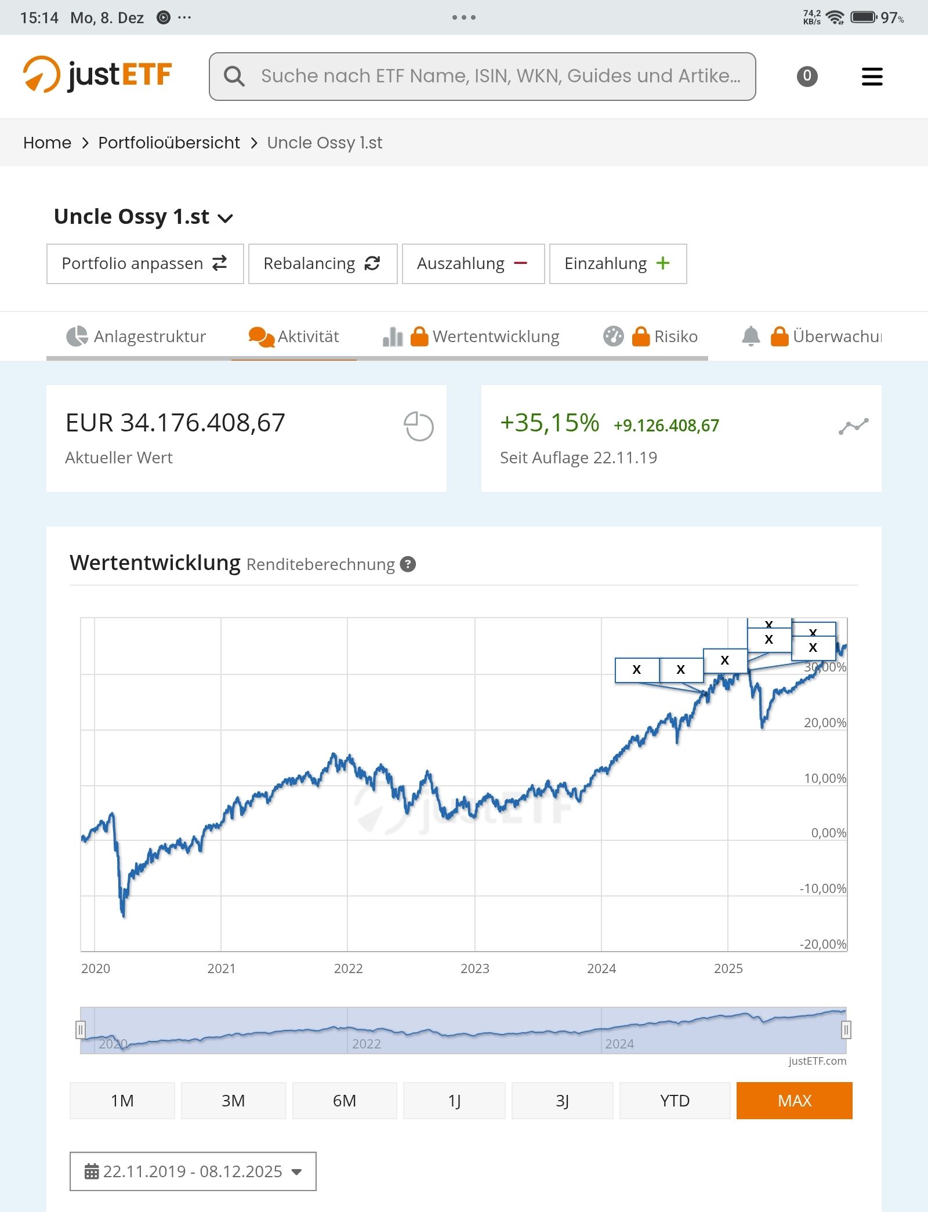Open the Überwachung bell tab
The image size is (928, 1212).
812,336
